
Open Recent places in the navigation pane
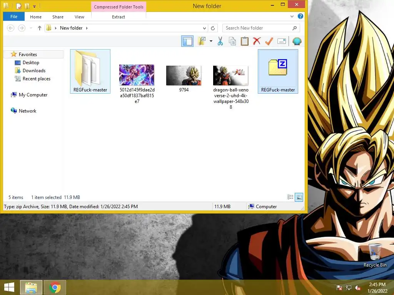tap(37, 78)
